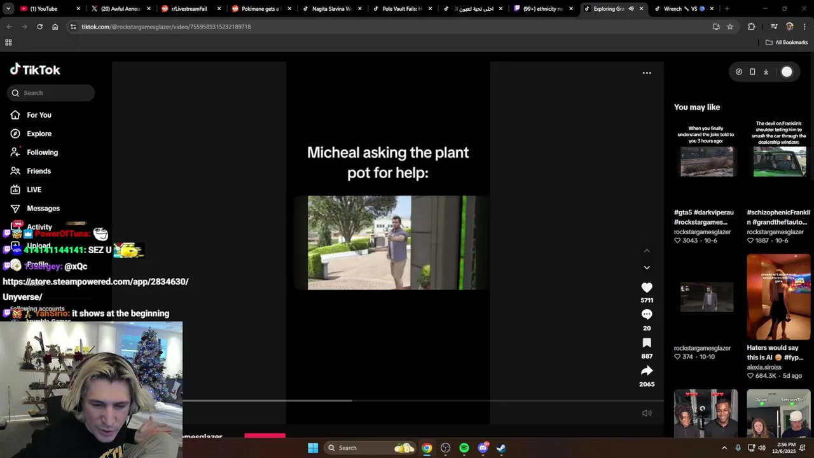Open Messages in the sidebar
814x458 pixels.
pos(43,208)
